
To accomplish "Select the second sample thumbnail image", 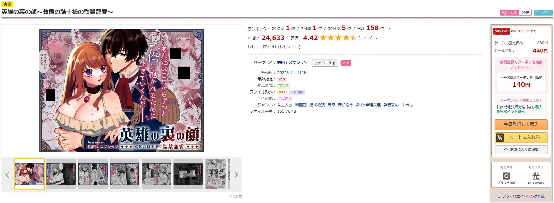I will (x=61, y=174).
